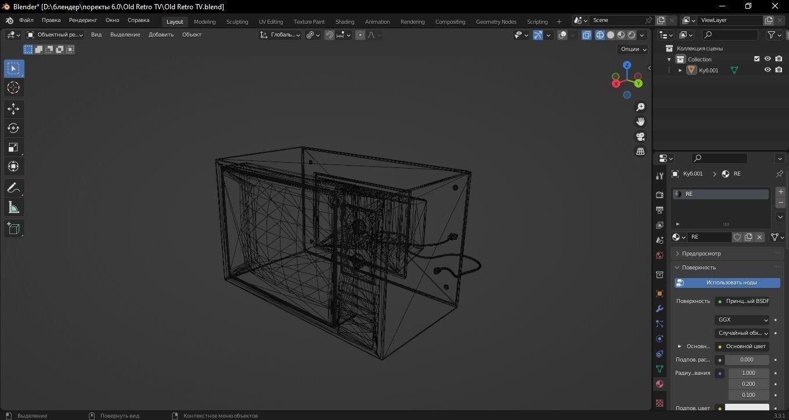
Task: Open the Texture checkerboard properties tab
Action: tap(660, 402)
